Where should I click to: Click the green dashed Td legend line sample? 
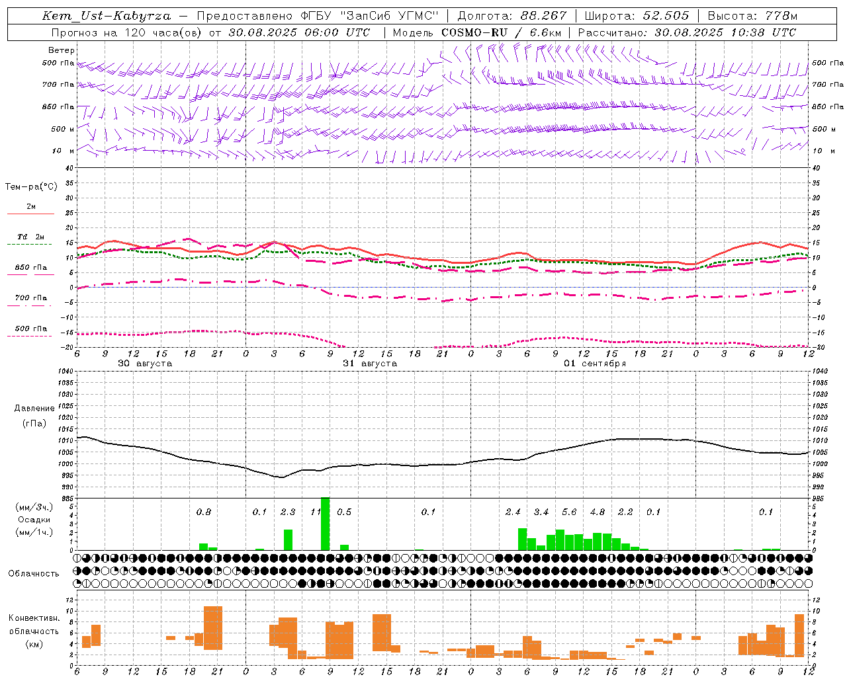(29, 245)
